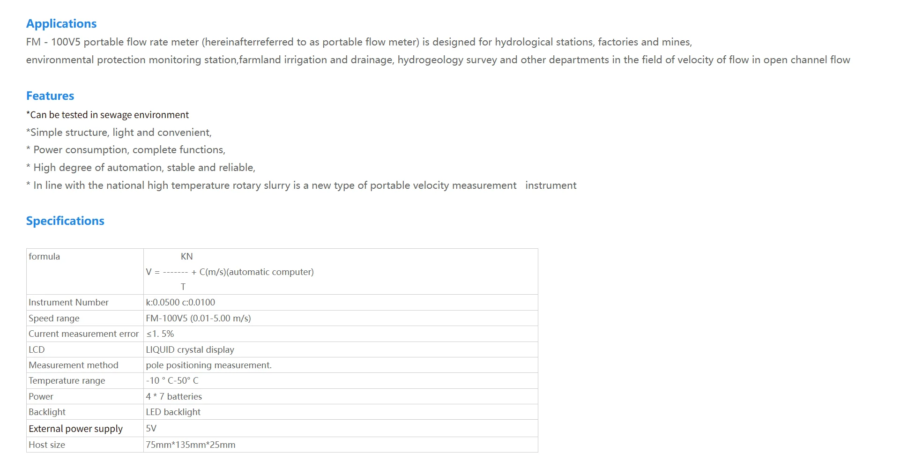The height and width of the screenshot is (468, 915).
Task: Select the Speed range value 'FM-100V5 (0.01-5.00 m/s)'
Action: point(198,318)
